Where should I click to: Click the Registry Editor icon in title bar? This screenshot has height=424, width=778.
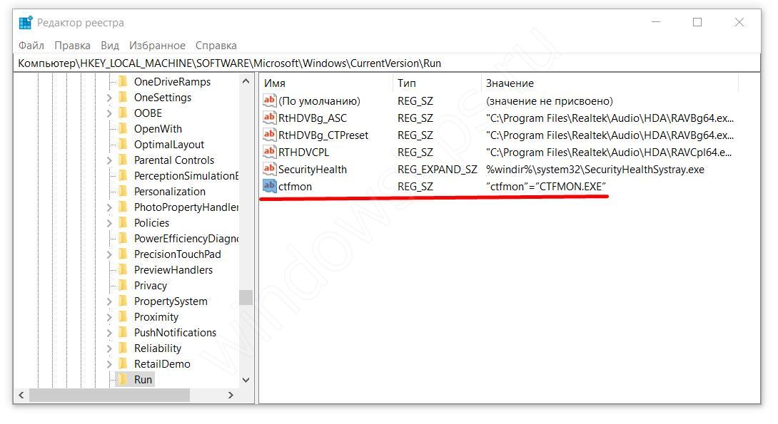click(x=26, y=23)
